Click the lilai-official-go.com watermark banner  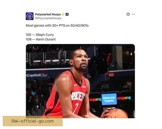pyautogui.click(x=33, y=121)
